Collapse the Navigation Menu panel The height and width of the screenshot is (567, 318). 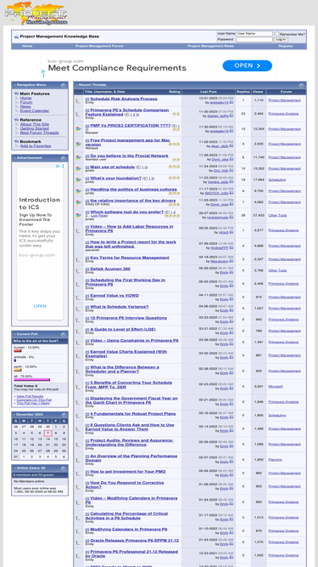pyautogui.click(x=64, y=85)
